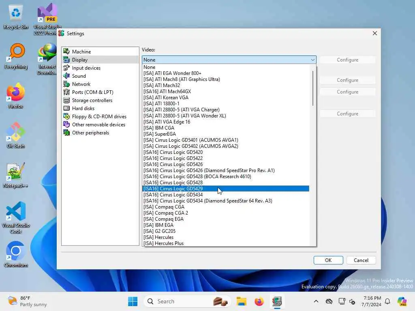This screenshot has width=415, height=311.
Task: Choose plain [ISA16] Cirrus Logic GD5426
Action: tap(226, 164)
